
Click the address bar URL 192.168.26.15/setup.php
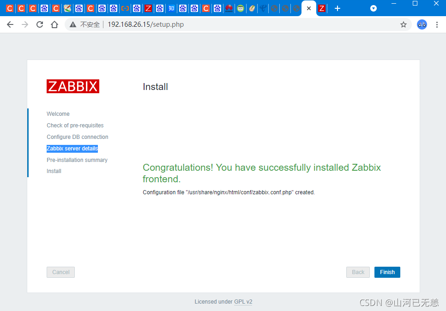point(145,24)
